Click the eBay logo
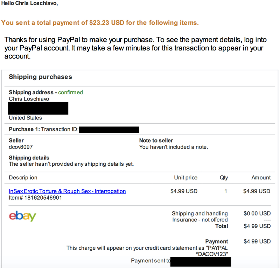The width and height of the screenshot is (280, 268). pyautogui.click(x=22, y=217)
